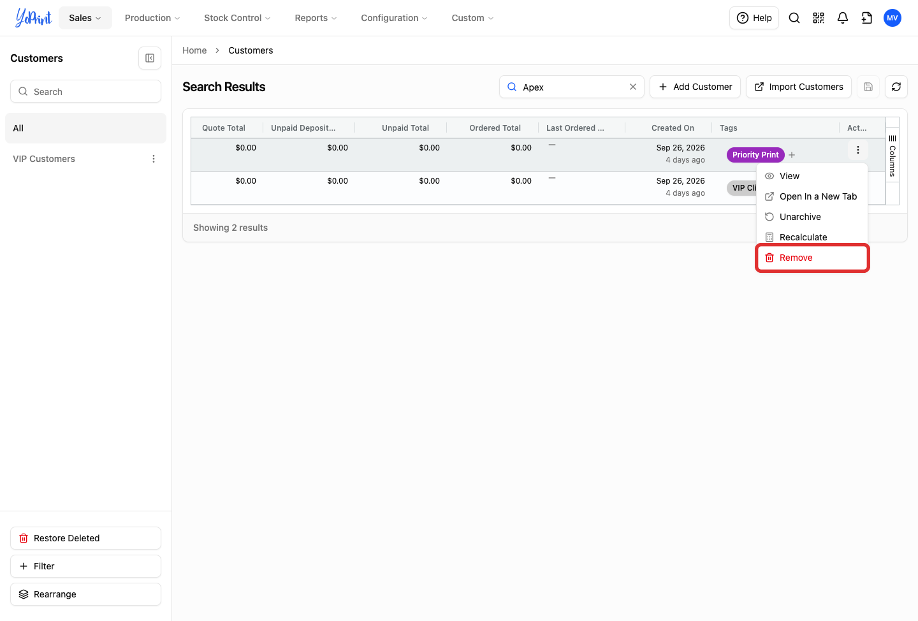Open global search magnifier icon in top bar
Viewport: 918px width, 621px height.
pyautogui.click(x=794, y=18)
